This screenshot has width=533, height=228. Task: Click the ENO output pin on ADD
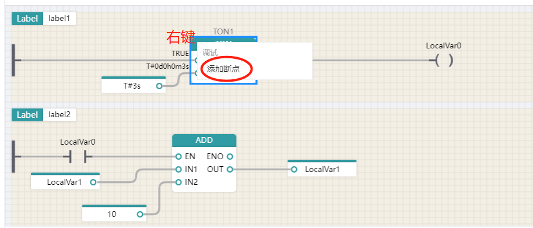click(x=230, y=157)
